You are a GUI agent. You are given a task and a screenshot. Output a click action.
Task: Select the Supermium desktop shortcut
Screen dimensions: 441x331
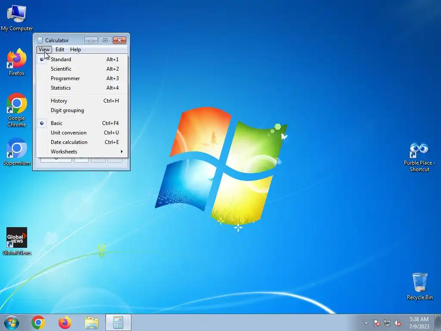pos(17,152)
